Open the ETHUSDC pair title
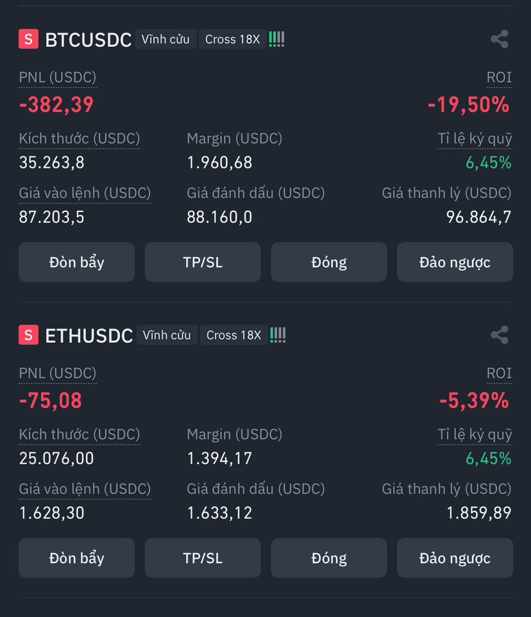531x617 pixels. 89,336
